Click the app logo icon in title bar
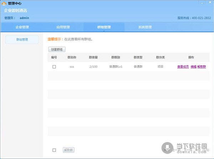 [x=4, y=4]
